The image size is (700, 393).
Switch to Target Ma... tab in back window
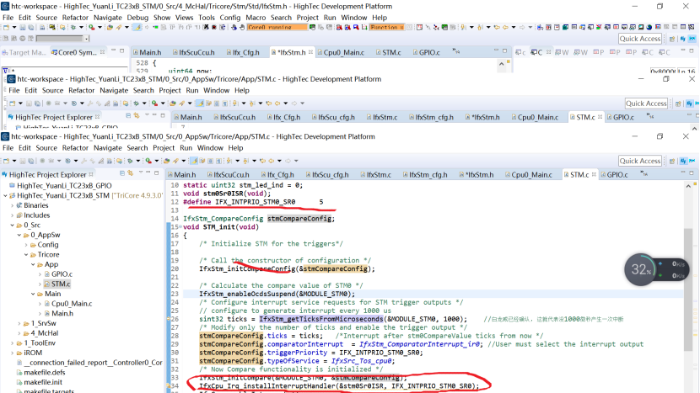[25, 52]
